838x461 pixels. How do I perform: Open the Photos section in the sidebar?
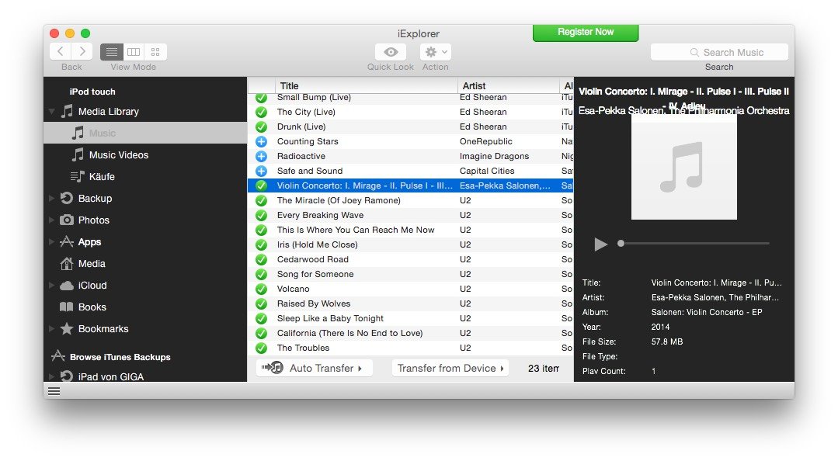(68, 220)
